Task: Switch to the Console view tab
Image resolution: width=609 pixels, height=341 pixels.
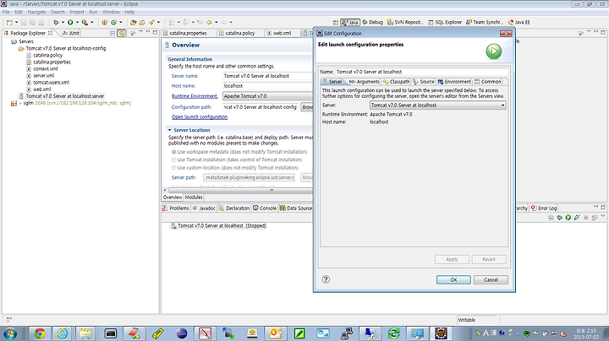Action: coord(265,208)
